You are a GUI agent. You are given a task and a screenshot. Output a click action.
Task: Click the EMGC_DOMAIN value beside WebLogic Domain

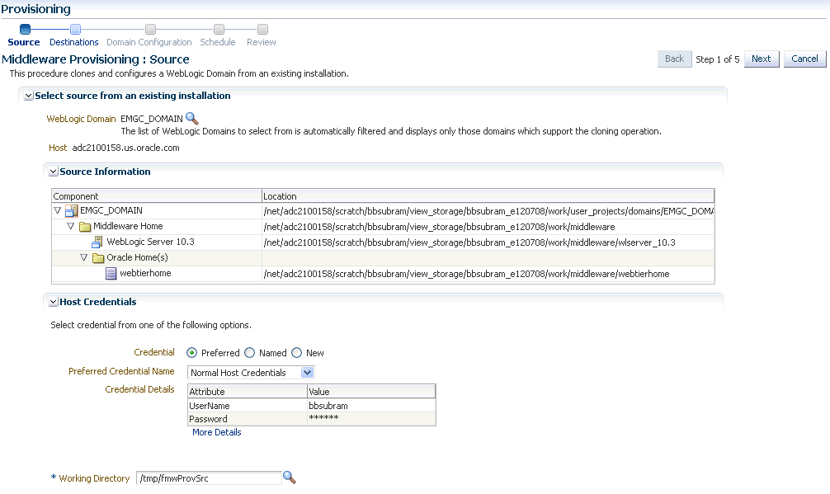[151, 119]
